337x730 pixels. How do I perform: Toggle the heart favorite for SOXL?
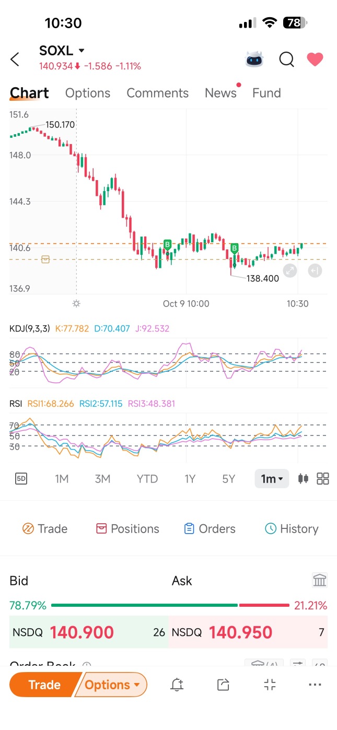pyautogui.click(x=315, y=60)
